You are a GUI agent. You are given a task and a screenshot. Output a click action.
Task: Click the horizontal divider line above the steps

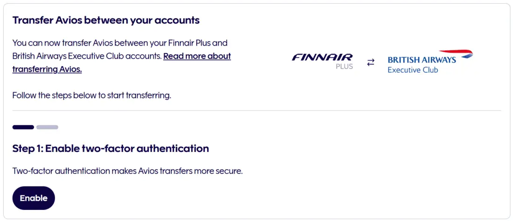tap(256, 110)
